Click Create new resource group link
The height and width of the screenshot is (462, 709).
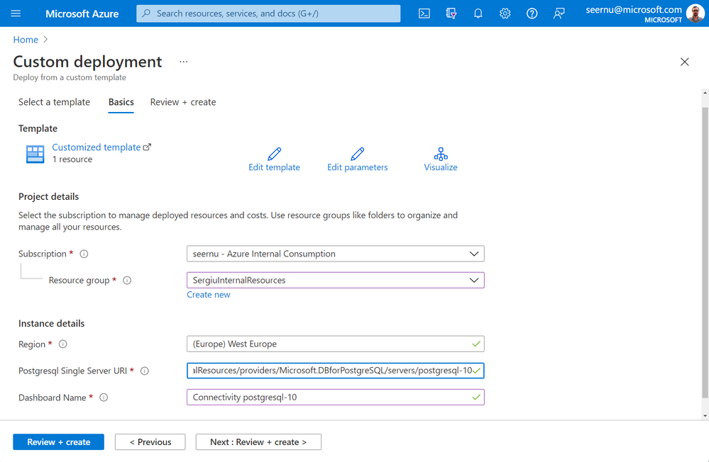(x=209, y=295)
